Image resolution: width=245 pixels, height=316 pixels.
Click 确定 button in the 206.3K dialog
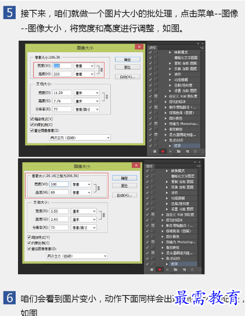tap(128, 59)
